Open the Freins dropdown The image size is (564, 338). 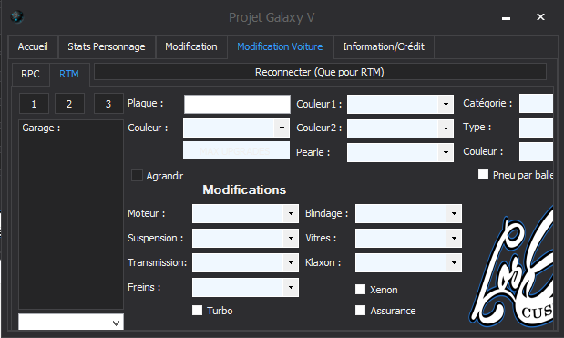pyautogui.click(x=245, y=287)
